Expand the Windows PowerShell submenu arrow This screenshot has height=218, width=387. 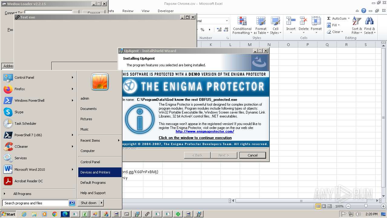(73, 101)
